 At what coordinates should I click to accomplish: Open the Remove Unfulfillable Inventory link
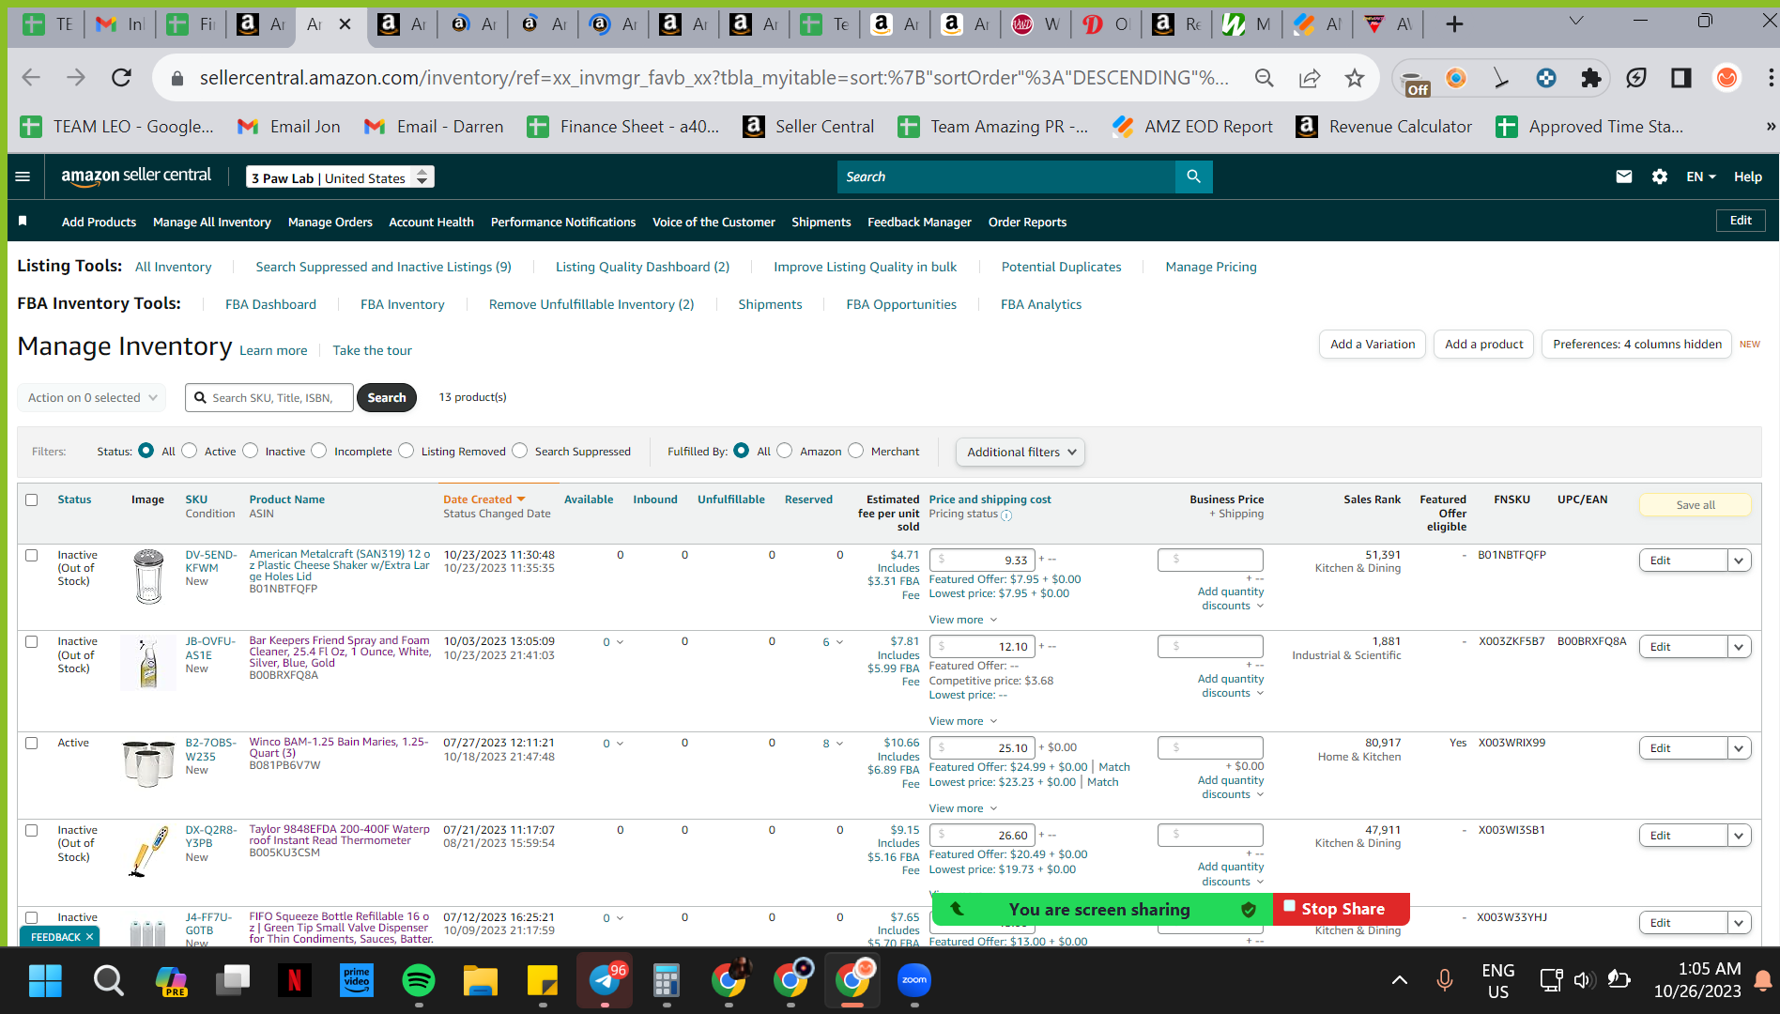pyautogui.click(x=591, y=304)
